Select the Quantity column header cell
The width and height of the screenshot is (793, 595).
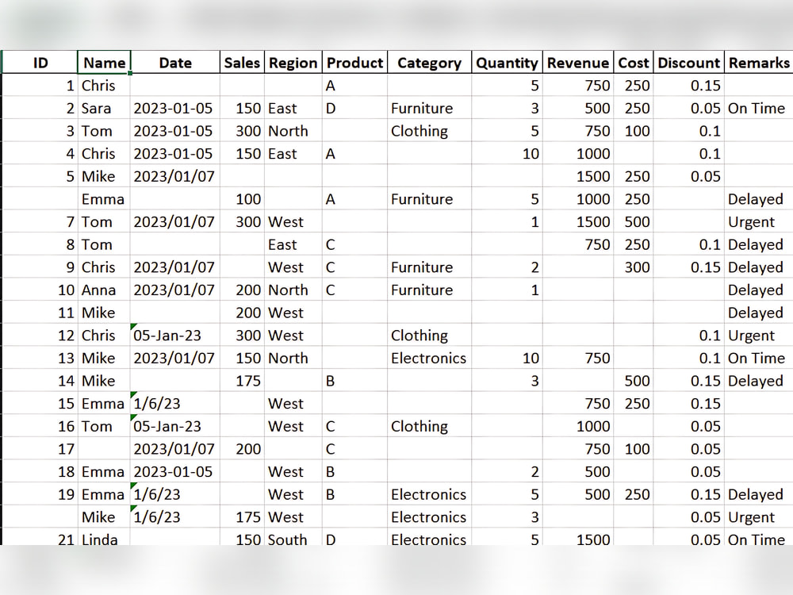[x=507, y=62]
